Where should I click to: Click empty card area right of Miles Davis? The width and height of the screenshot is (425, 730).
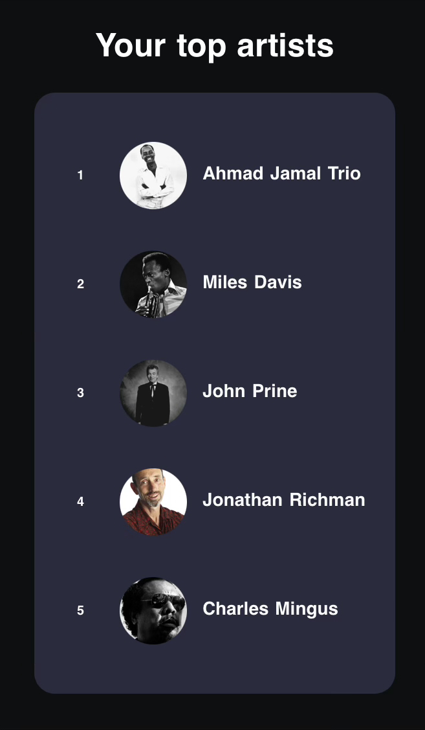(349, 282)
